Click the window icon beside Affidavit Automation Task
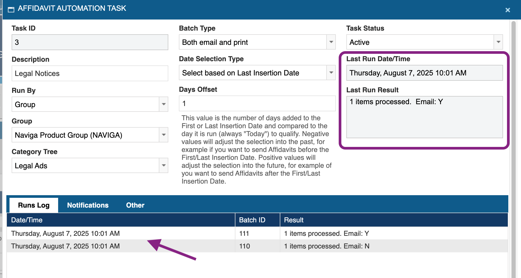Viewport: 521px width, 278px height. click(x=11, y=10)
